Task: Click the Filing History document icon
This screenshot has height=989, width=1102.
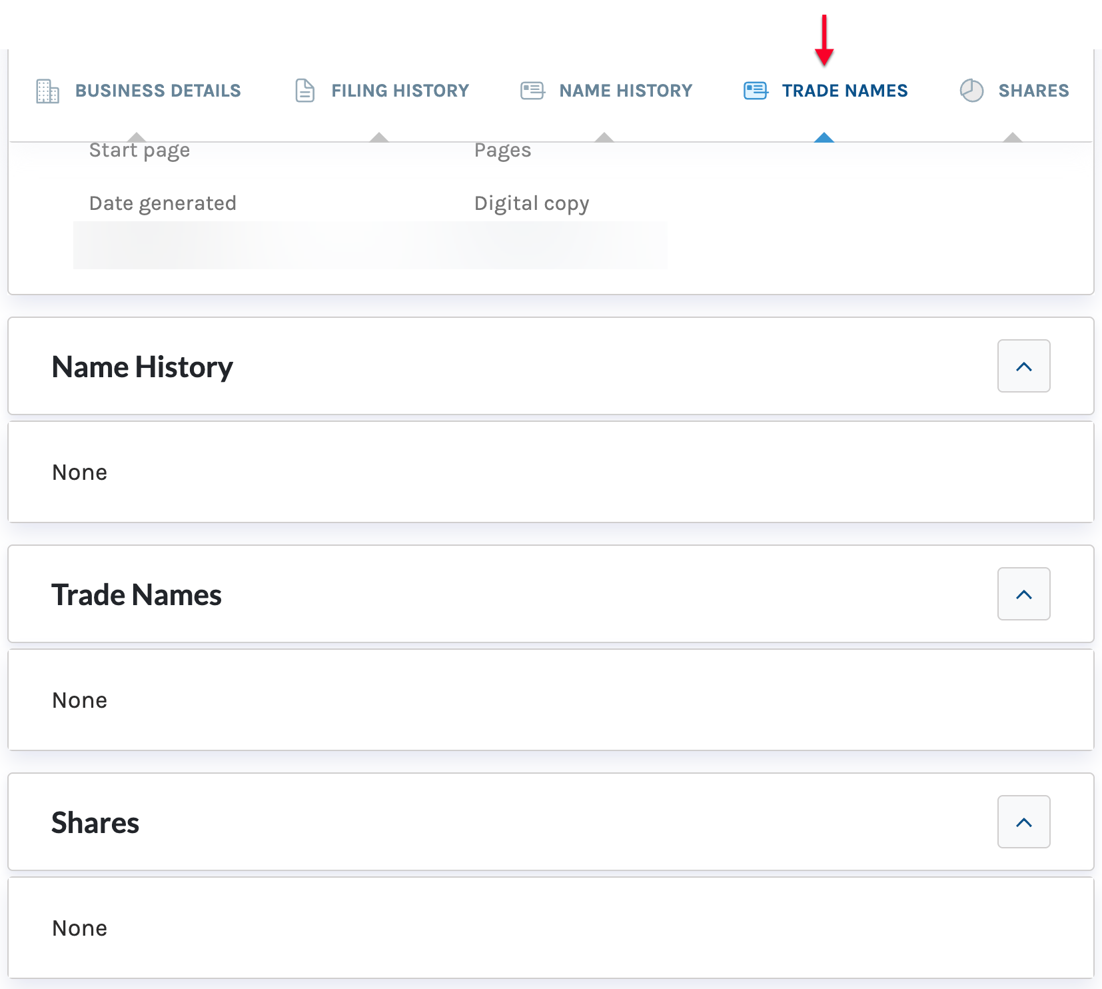Action: [304, 91]
